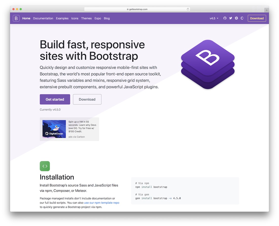Click the Bootstrap B logo in navbar
279x226 pixels.
point(16,18)
